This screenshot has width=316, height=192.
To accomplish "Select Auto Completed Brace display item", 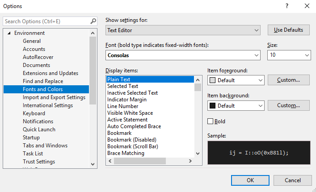I will [x=134, y=126].
